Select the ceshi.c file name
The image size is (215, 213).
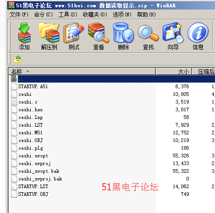28,102
